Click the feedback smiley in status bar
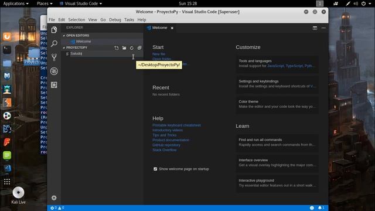 [x=312, y=208]
